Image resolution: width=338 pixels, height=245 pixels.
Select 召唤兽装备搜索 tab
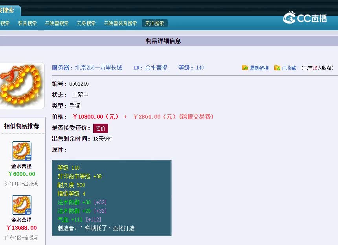121,23
